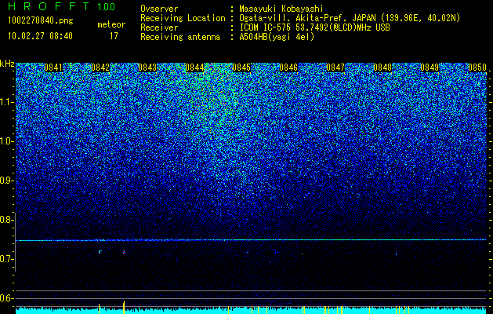
Task: Select the ICOM IC-575 receiver details
Action: click(314, 27)
